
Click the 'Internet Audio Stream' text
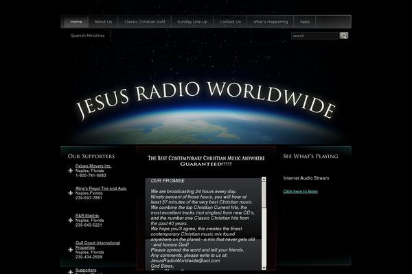click(306, 178)
